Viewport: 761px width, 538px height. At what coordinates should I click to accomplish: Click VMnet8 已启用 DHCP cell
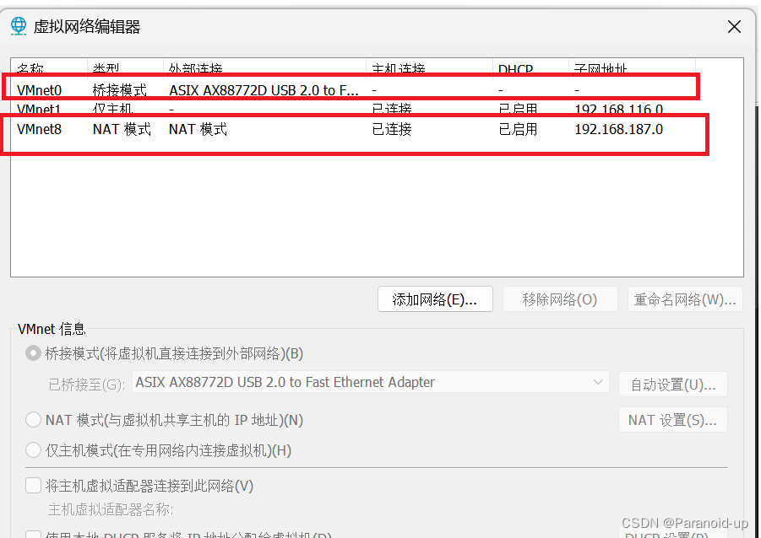[518, 129]
